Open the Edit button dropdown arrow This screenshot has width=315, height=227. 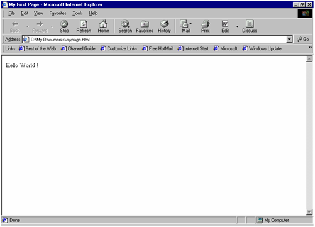237,26
